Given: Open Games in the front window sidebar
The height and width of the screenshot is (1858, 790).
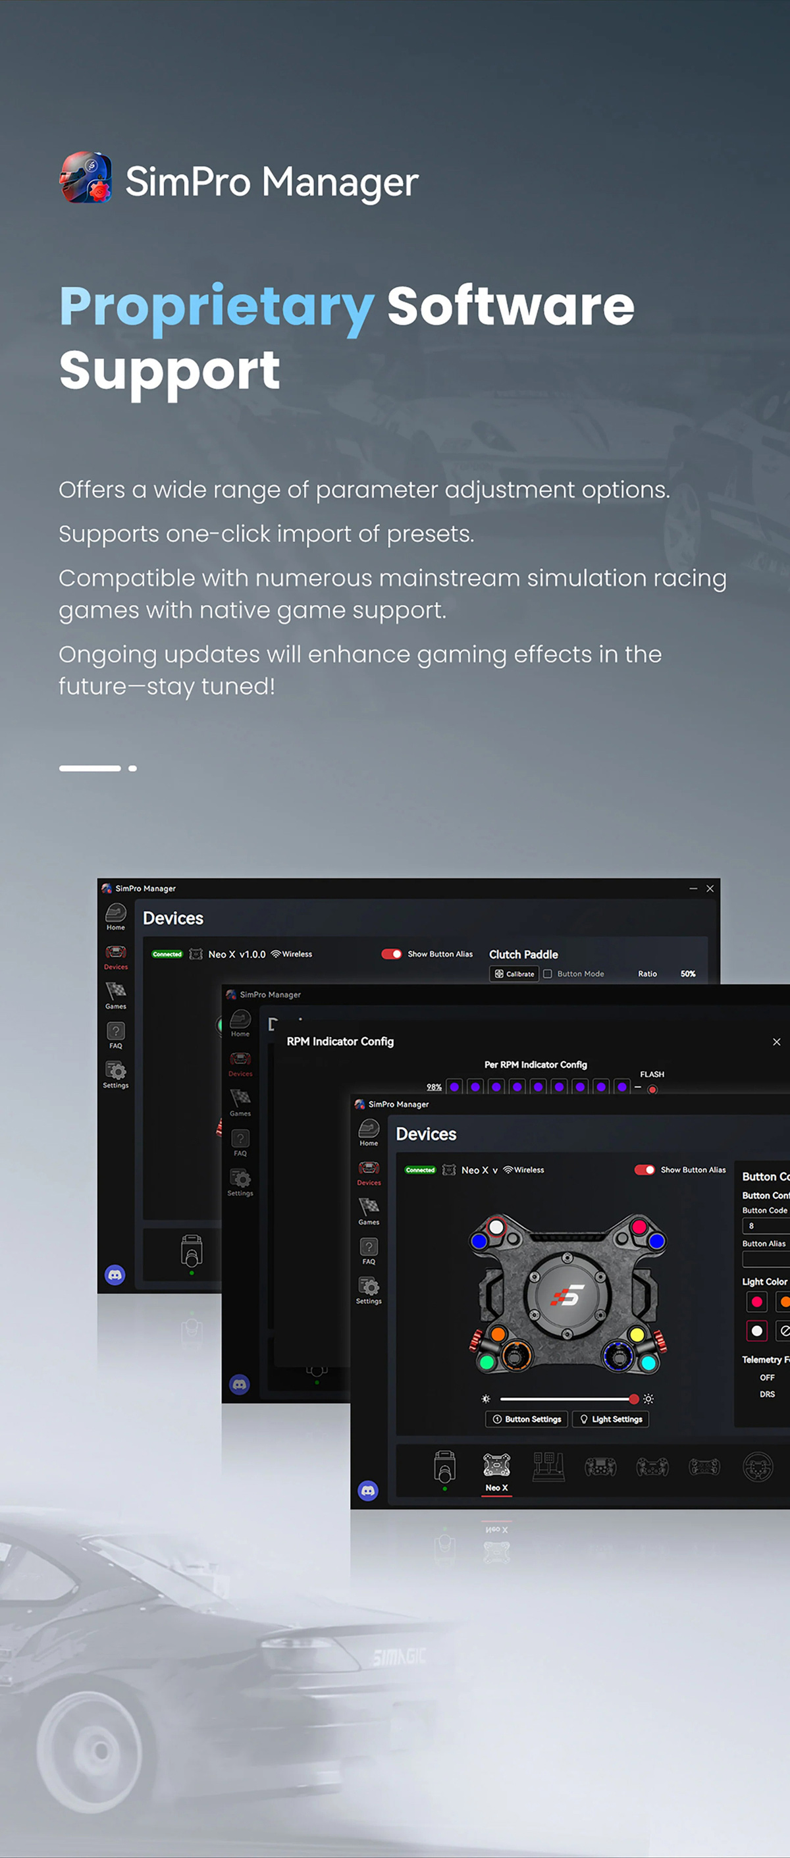Looking at the screenshot, I should point(369,1209).
